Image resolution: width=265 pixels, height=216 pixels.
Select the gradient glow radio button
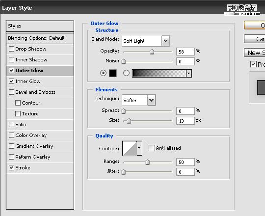pyautogui.click(x=126, y=73)
